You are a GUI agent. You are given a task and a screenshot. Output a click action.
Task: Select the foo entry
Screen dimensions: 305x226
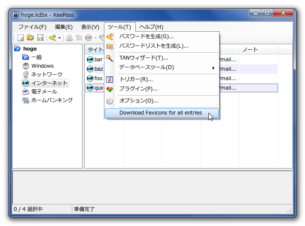[x=98, y=78]
